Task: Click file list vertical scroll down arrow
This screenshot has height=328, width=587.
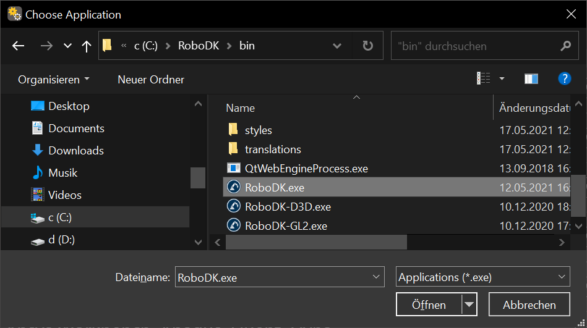Action: click(578, 226)
